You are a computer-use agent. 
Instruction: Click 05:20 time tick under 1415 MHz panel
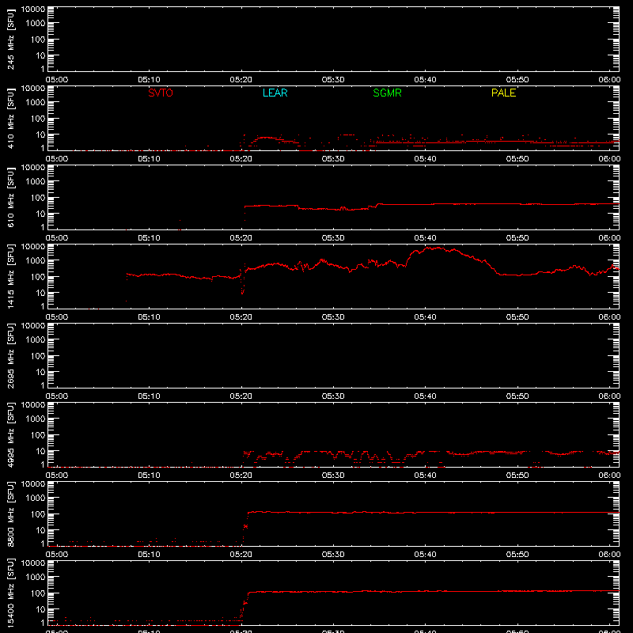pyautogui.click(x=241, y=317)
